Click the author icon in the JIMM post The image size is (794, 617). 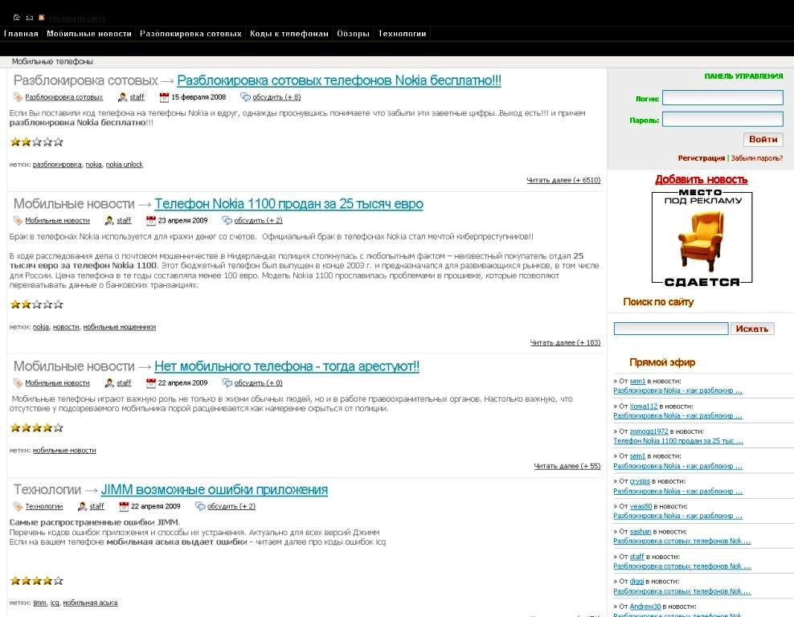82,507
